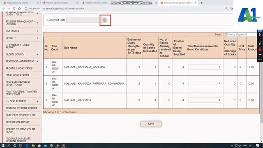The height and width of the screenshot is (148, 263).
Task: Collapse the Bandicam drawing toolbar
Action: tap(260, 60)
